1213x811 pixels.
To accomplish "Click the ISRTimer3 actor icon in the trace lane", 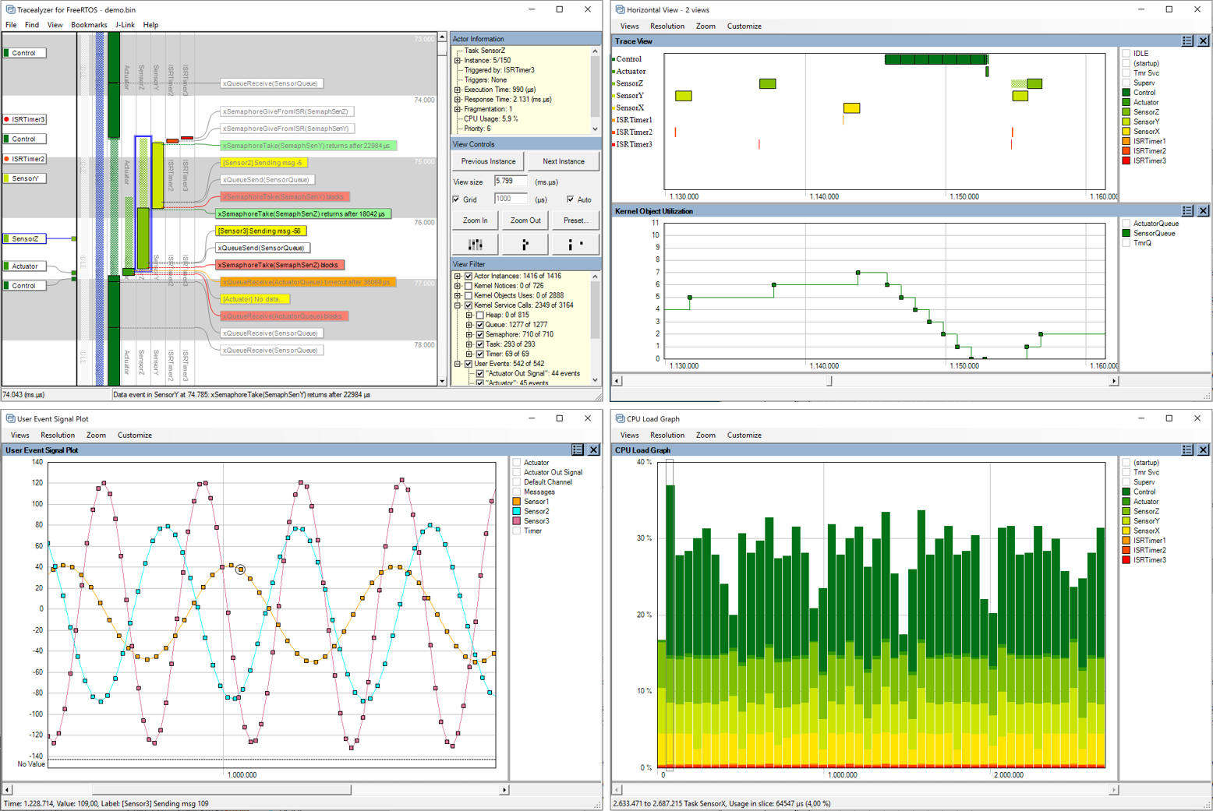I will pos(8,119).
